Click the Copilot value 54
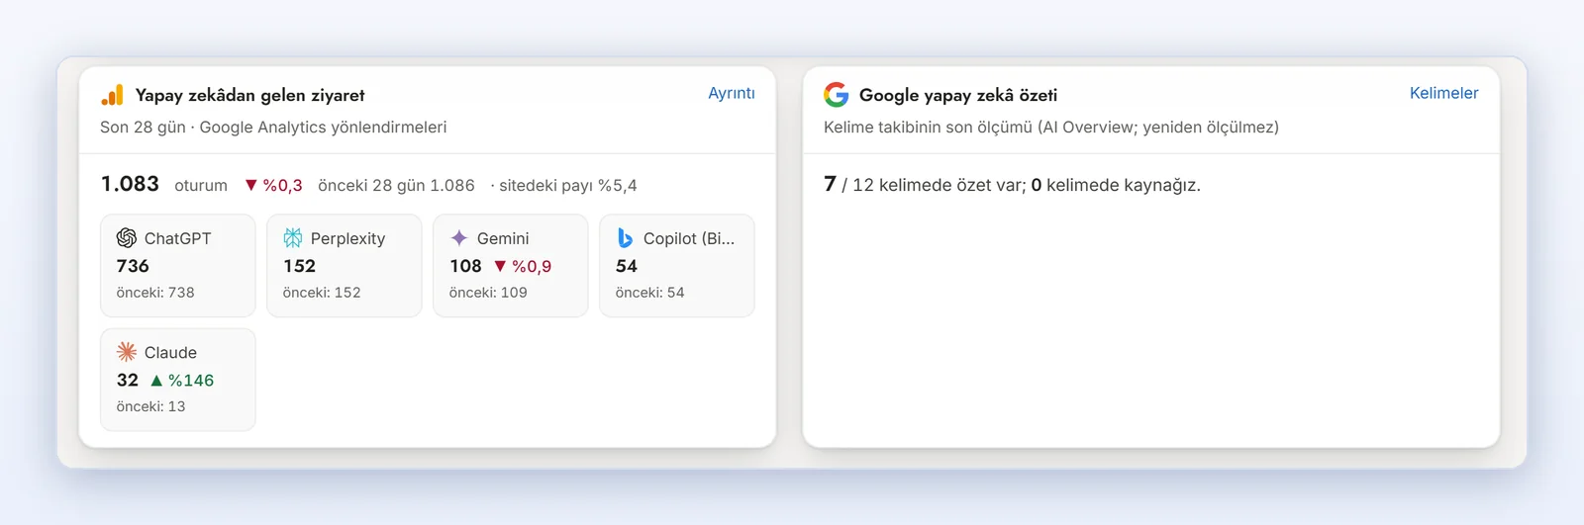Viewport: 1584px width, 525px height. click(627, 266)
